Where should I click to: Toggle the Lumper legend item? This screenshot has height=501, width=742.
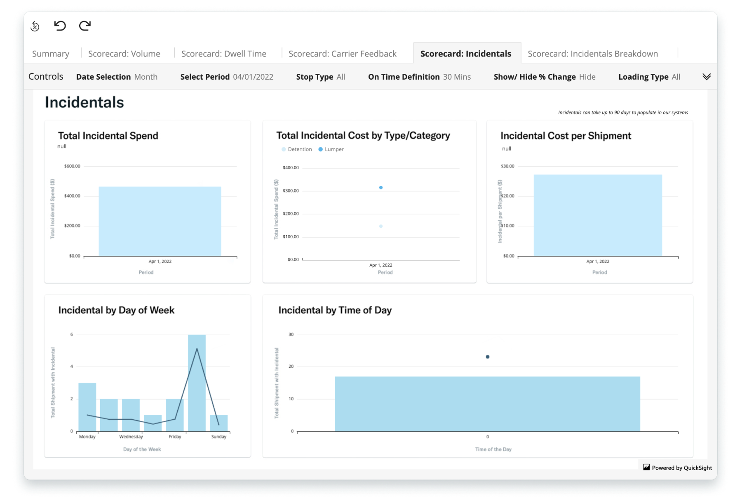click(x=331, y=149)
